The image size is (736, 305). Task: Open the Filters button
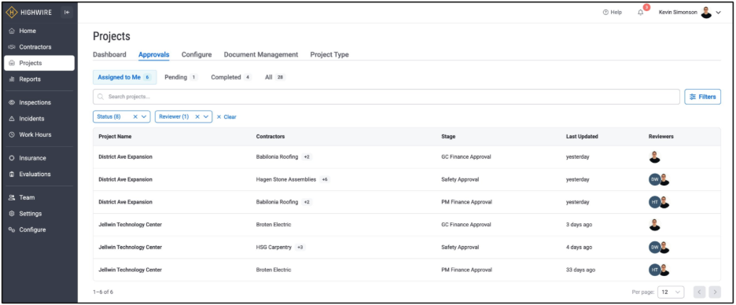point(703,97)
